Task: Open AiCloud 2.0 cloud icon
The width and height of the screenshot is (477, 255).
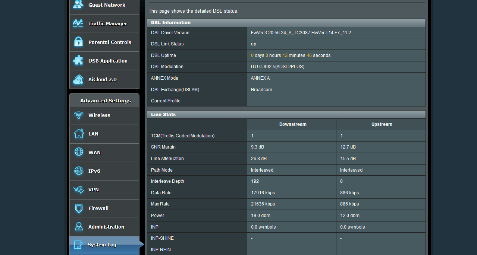Action: tap(78, 79)
